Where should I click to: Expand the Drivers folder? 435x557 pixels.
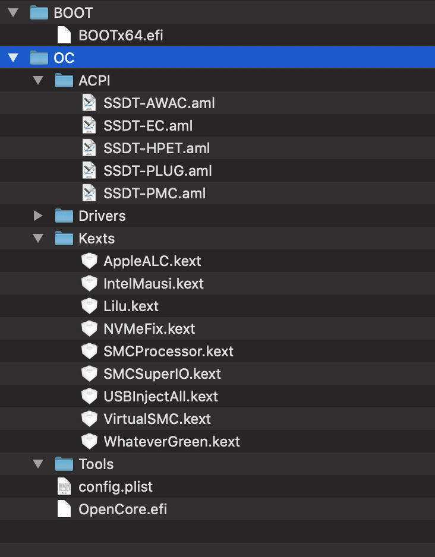pos(39,216)
